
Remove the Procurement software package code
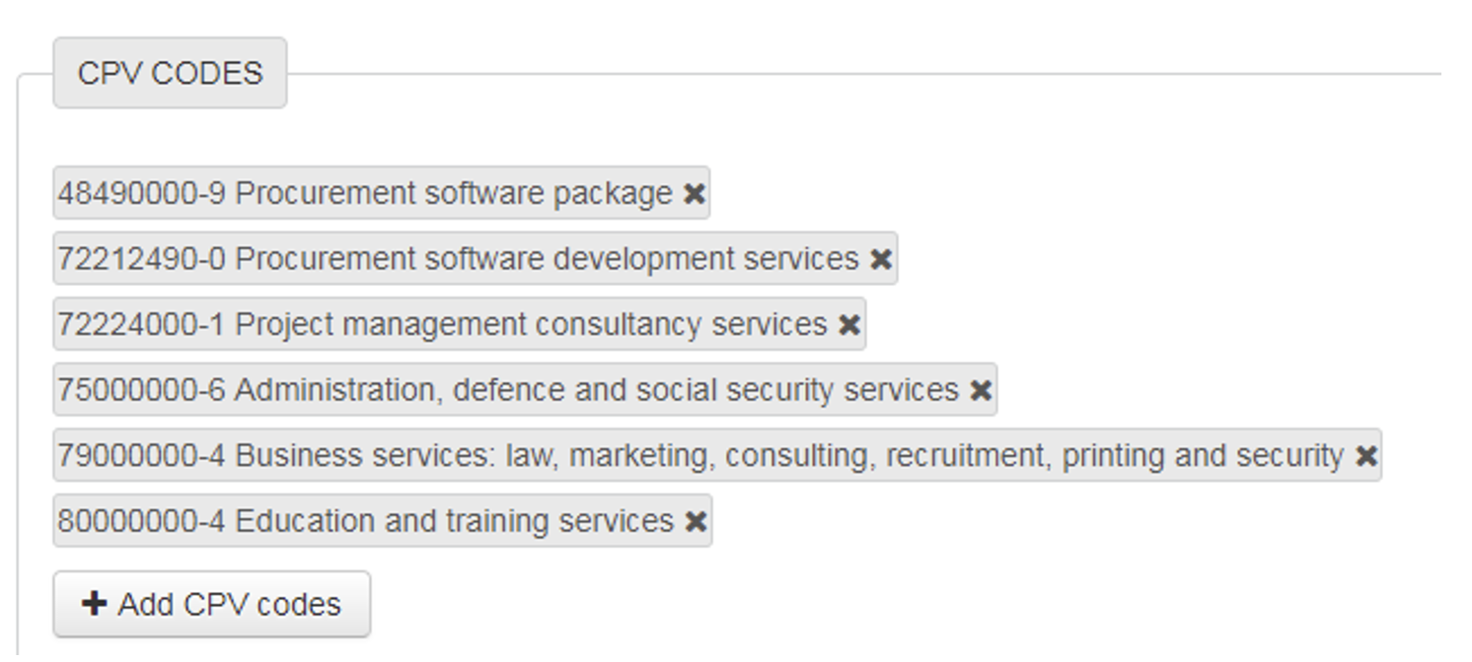695,194
